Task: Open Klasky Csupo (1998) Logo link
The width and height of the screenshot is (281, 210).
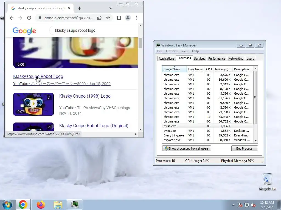Action: coord(85,96)
